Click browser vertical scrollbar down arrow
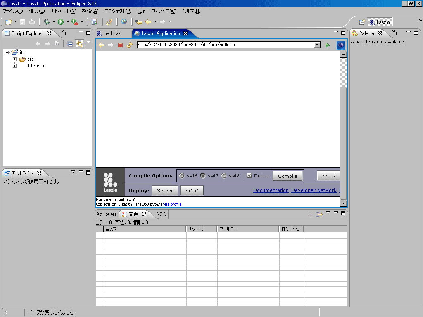 (343, 203)
